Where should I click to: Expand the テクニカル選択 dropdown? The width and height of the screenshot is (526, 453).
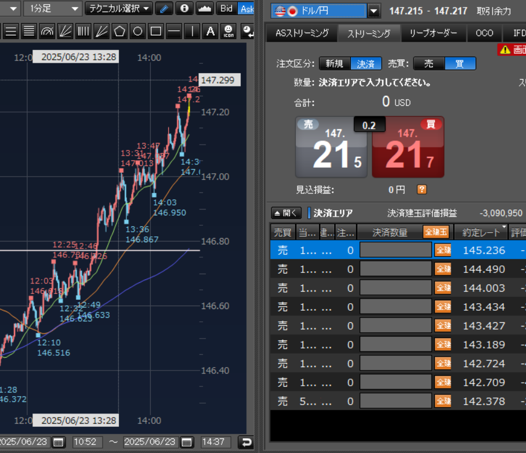coord(119,9)
